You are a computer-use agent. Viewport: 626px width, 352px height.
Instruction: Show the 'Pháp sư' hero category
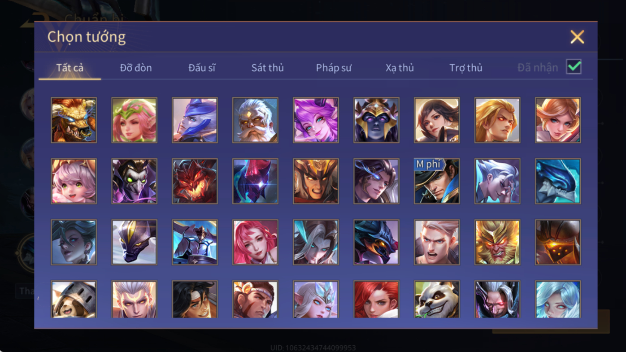pos(334,68)
